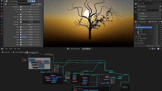Open the right properties editor's editor type dropdown
This screenshot has height=91, width=162.
click(136, 4)
